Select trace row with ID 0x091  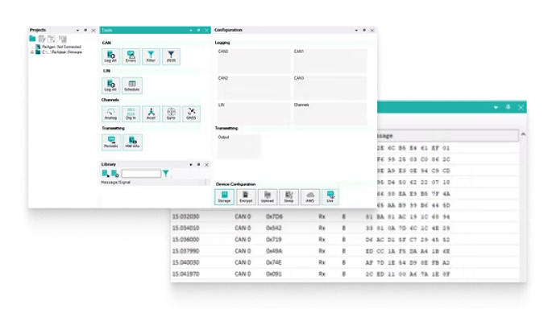point(345,274)
